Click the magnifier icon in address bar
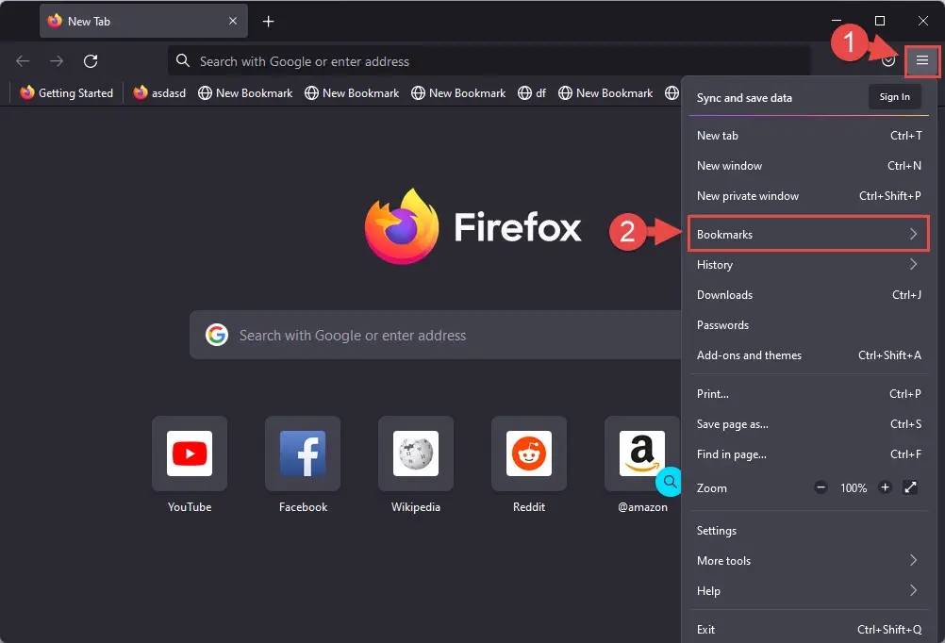 coord(183,60)
